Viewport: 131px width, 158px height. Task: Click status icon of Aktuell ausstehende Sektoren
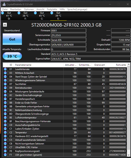5,140
